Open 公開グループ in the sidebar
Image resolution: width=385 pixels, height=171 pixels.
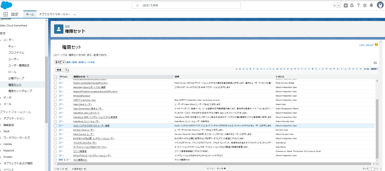16,78
